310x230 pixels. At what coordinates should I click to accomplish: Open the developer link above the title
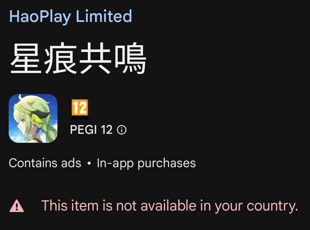[x=70, y=17]
